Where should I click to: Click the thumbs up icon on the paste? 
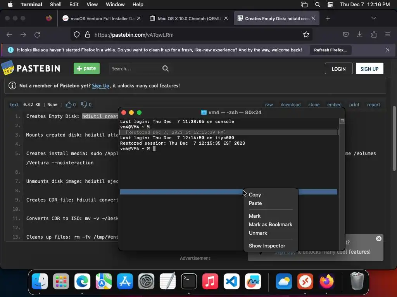(x=68, y=104)
